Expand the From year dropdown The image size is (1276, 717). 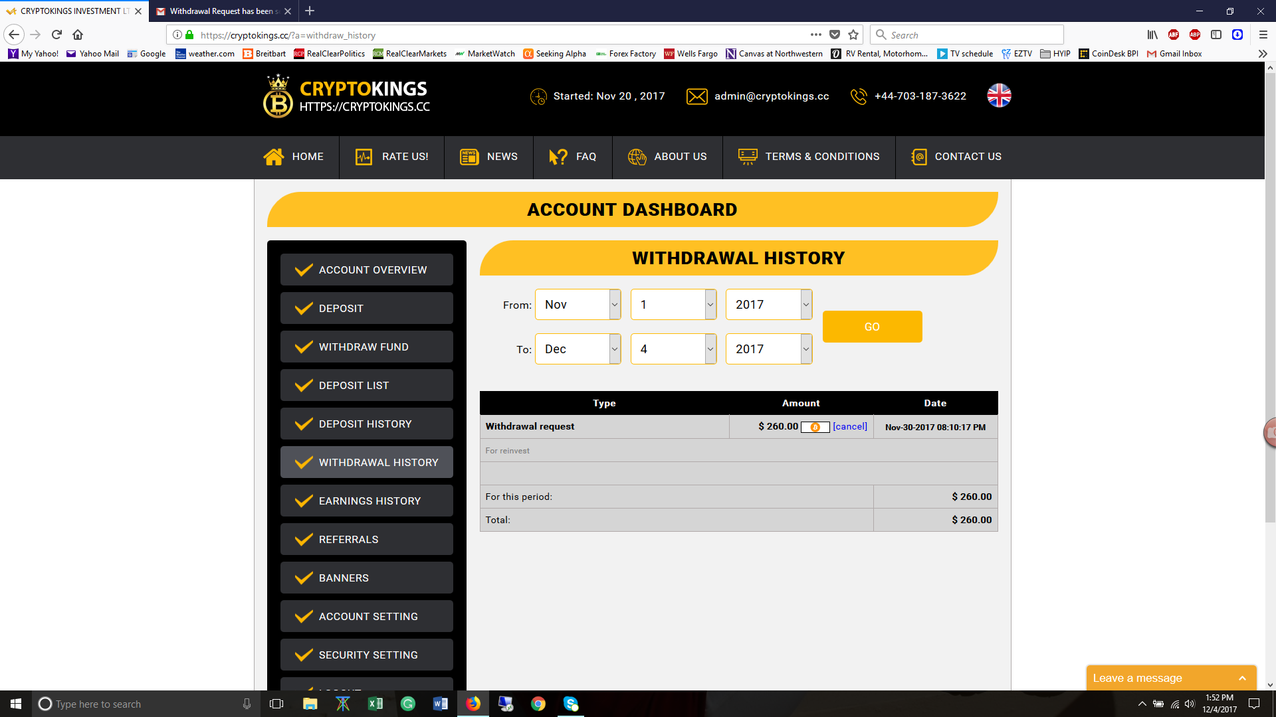pyautogui.click(x=768, y=305)
